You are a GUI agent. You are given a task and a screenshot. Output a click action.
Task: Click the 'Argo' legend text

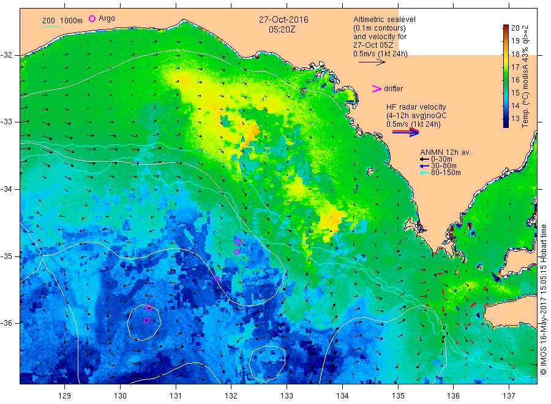[107, 18]
